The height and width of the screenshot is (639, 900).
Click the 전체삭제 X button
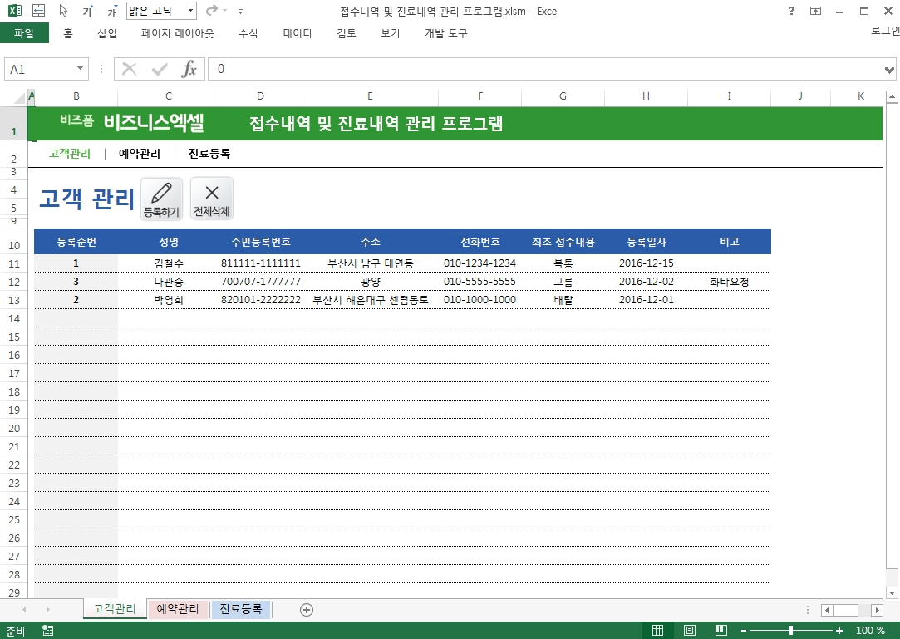(212, 199)
